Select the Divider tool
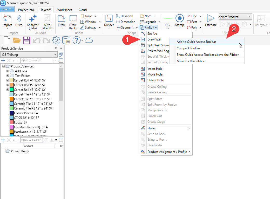The image size is (270, 199). pyautogui.click(x=109, y=22)
